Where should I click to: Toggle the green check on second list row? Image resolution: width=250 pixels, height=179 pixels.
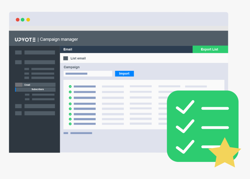pyautogui.click(x=70, y=92)
